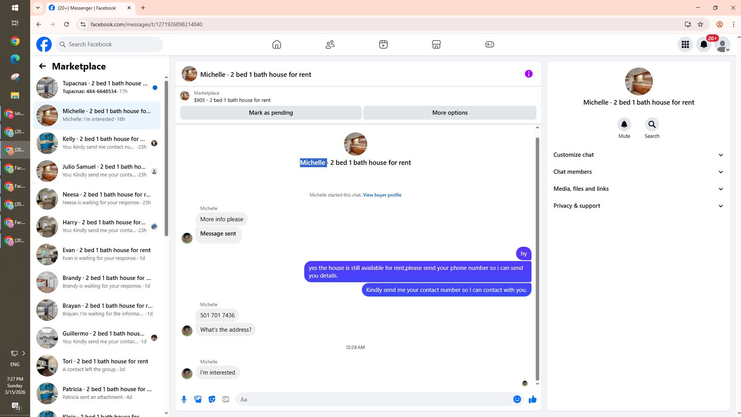Open Microsoft Edge from the taskbar
This screenshot has width=741, height=417.
click(x=15, y=59)
